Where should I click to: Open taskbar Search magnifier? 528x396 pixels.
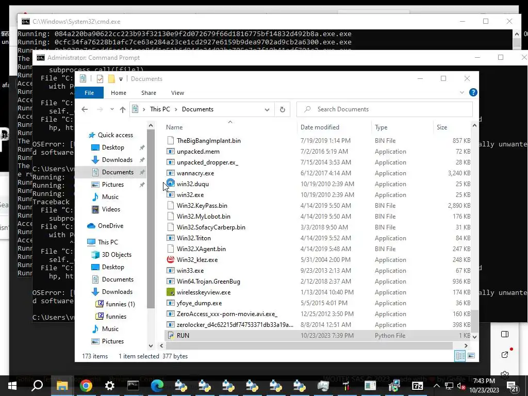coord(37,386)
